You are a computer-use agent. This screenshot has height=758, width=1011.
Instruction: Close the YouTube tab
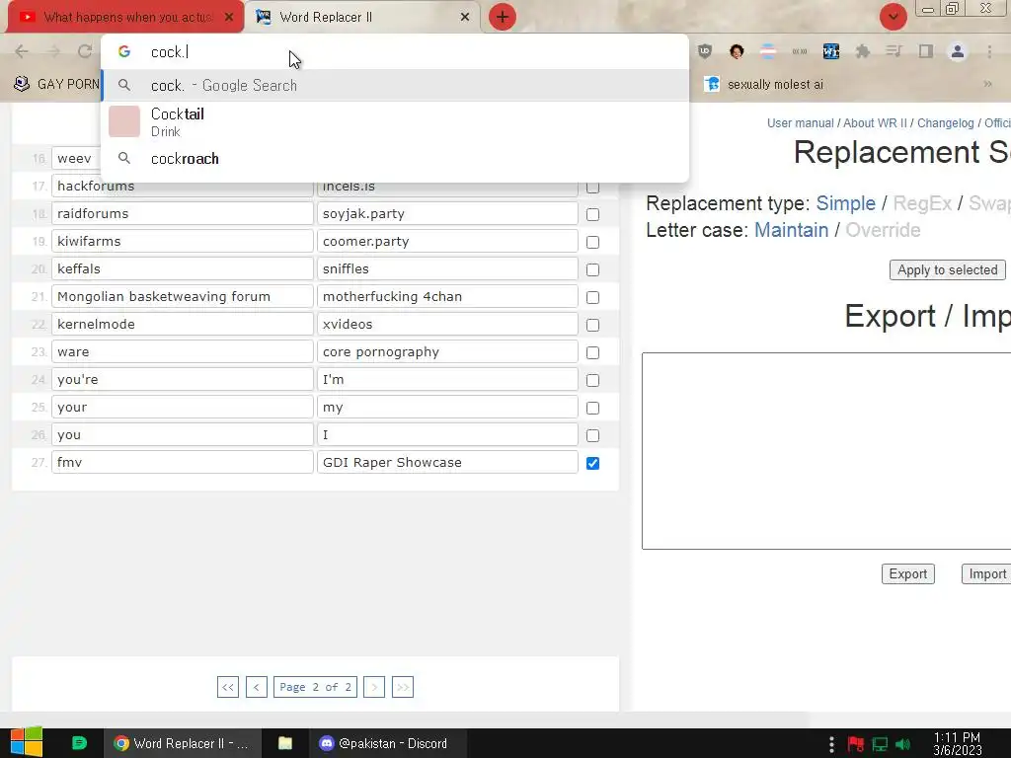pos(229,17)
